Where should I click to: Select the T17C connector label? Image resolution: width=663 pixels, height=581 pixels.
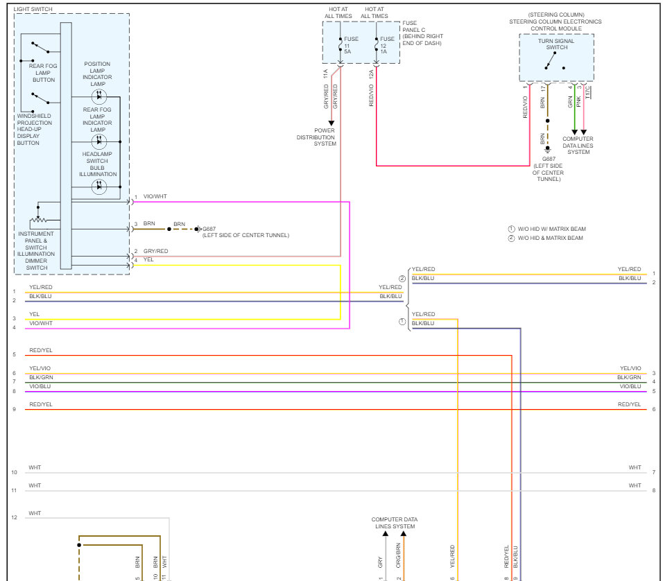click(587, 92)
